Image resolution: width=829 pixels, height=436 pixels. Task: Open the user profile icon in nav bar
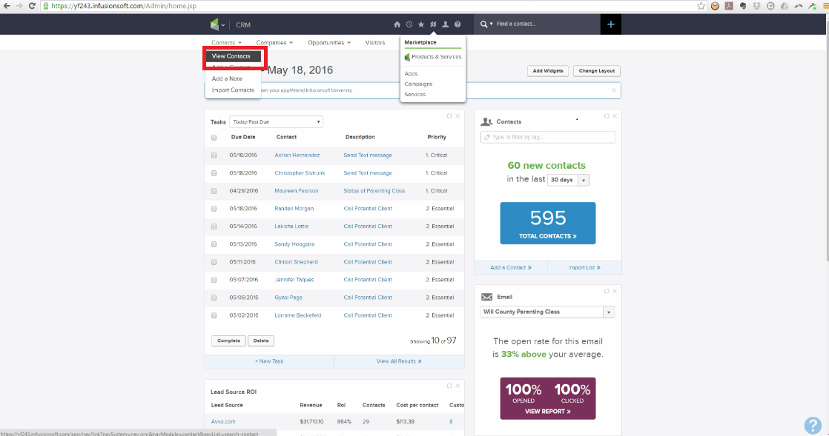(x=445, y=24)
